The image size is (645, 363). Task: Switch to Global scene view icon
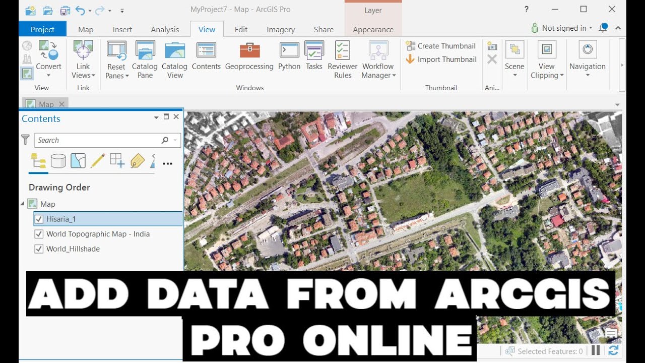pyautogui.click(x=27, y=46)
